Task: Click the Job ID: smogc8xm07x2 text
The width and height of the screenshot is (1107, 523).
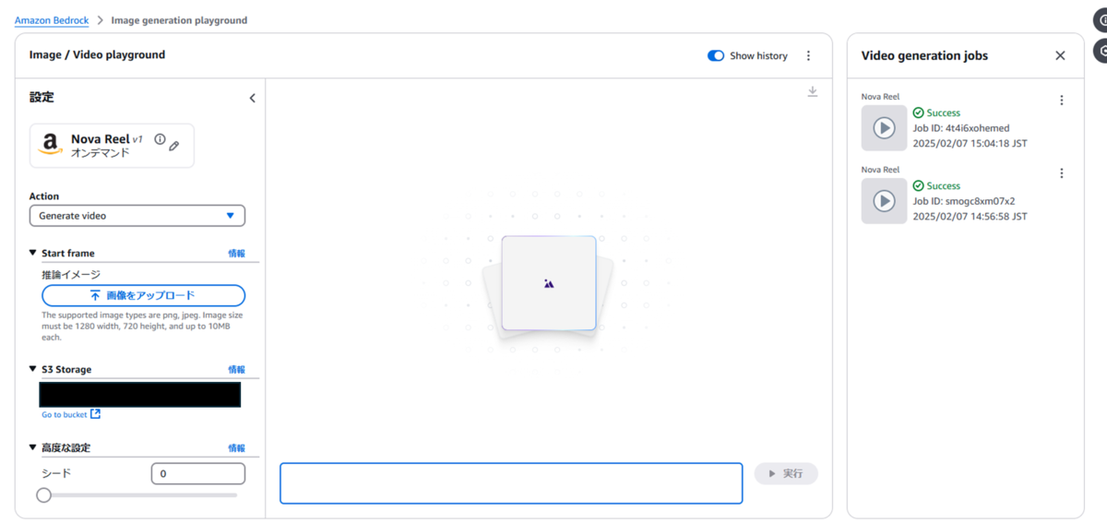Action: click(964, 201)
